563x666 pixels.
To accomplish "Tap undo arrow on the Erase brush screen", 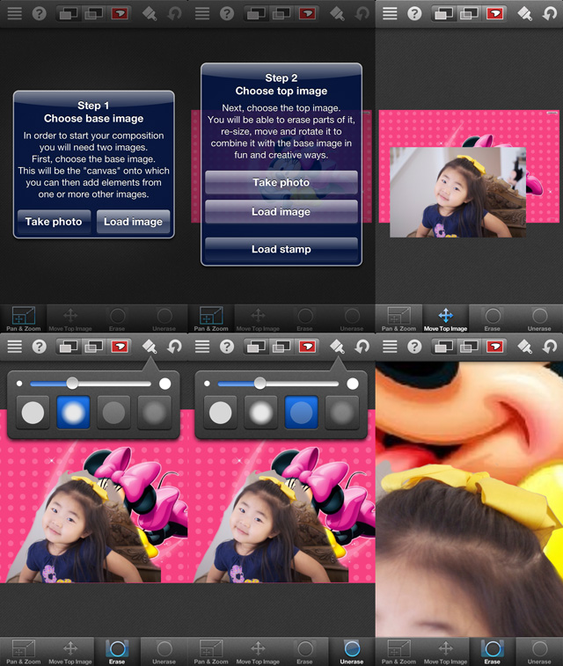I will click(174, 347).
